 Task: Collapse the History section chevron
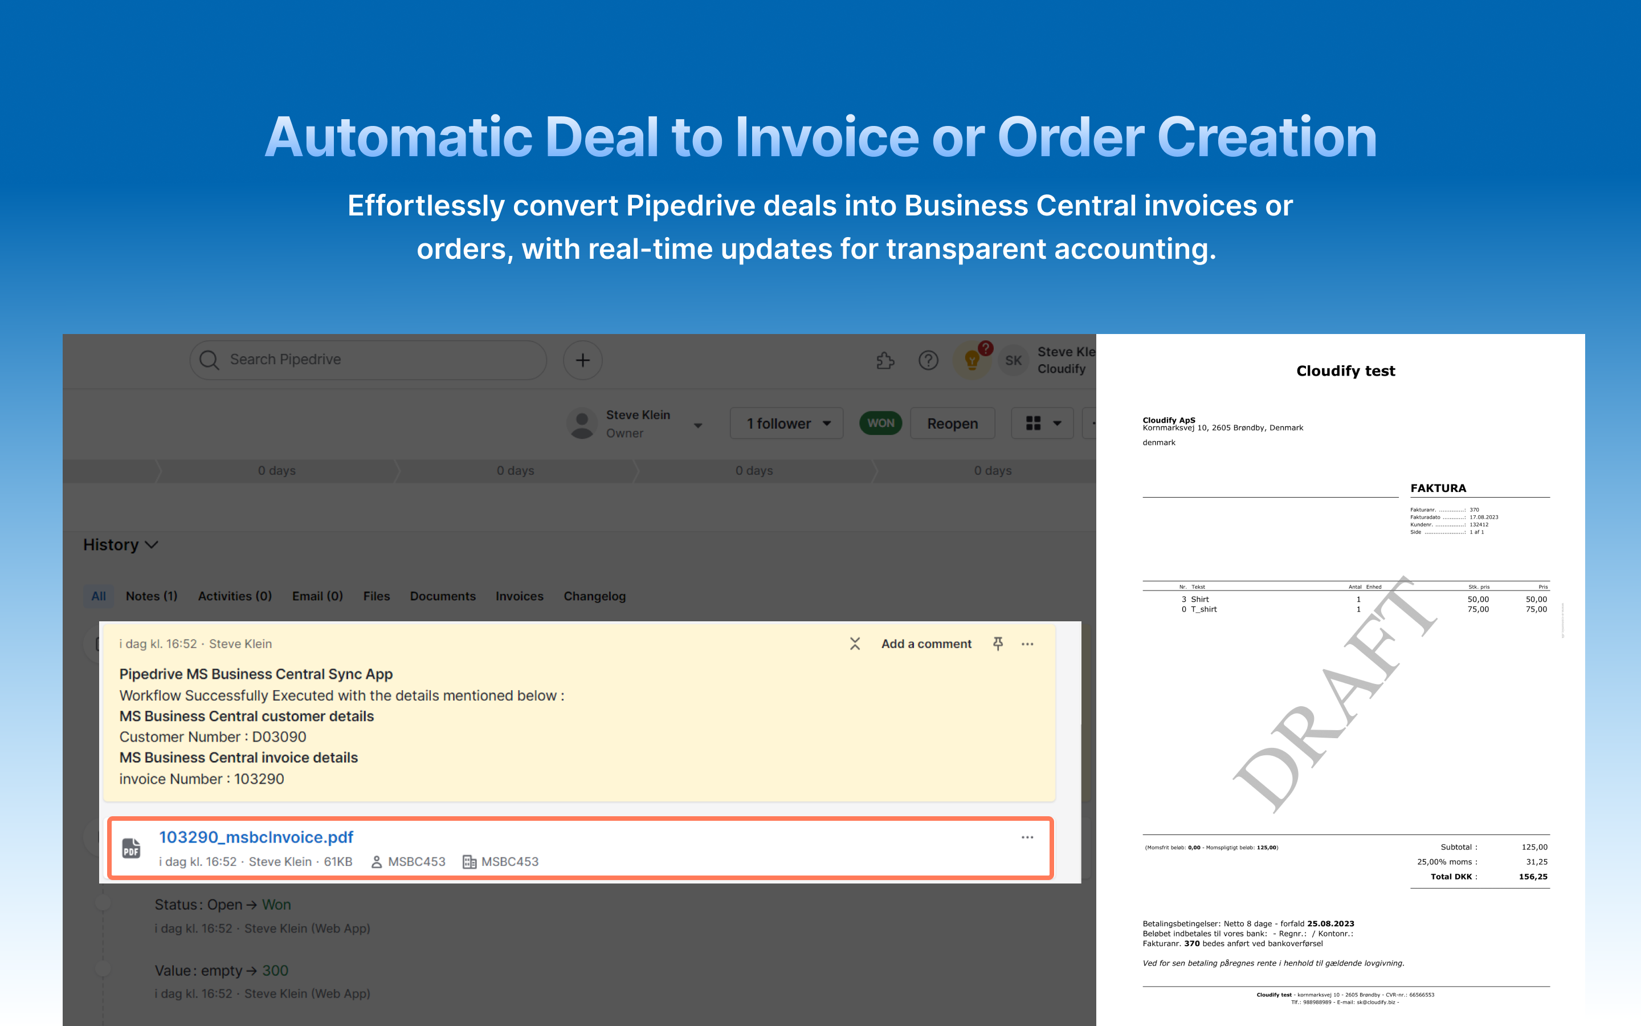pos(152,545)
